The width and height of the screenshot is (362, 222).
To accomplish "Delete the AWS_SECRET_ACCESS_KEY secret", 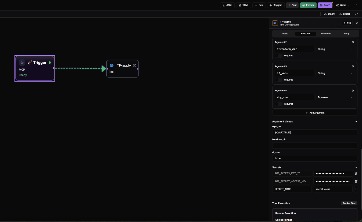I will pyautogui.click(x=356, y=181).
